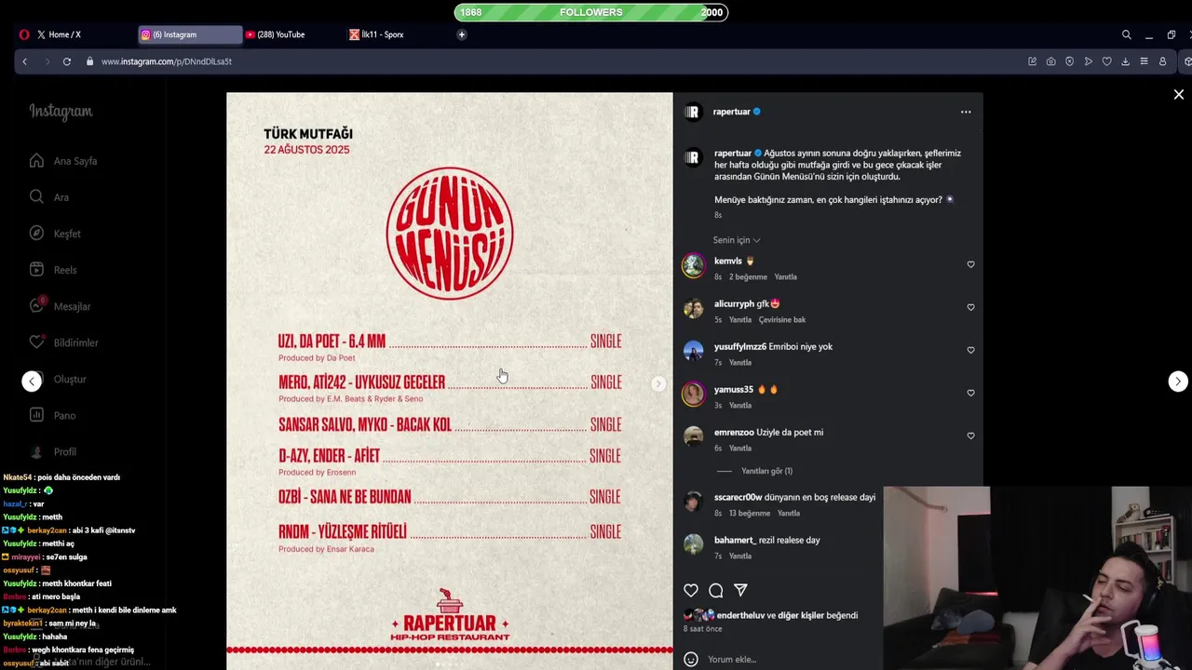Open Pano dashboard in sidebar
This screenshot has height=670, width=1192.
coord(53,415)
